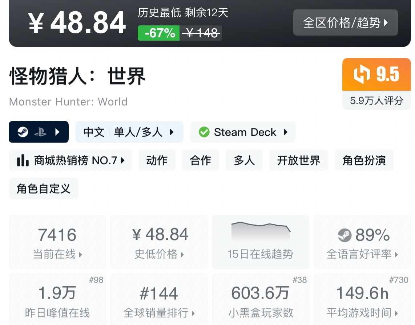
Task: Click the Steam platform icon
Action: pos(23,132)
